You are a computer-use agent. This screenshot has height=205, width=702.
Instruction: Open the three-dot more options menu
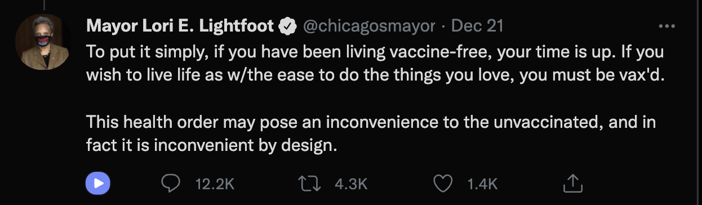667,26
